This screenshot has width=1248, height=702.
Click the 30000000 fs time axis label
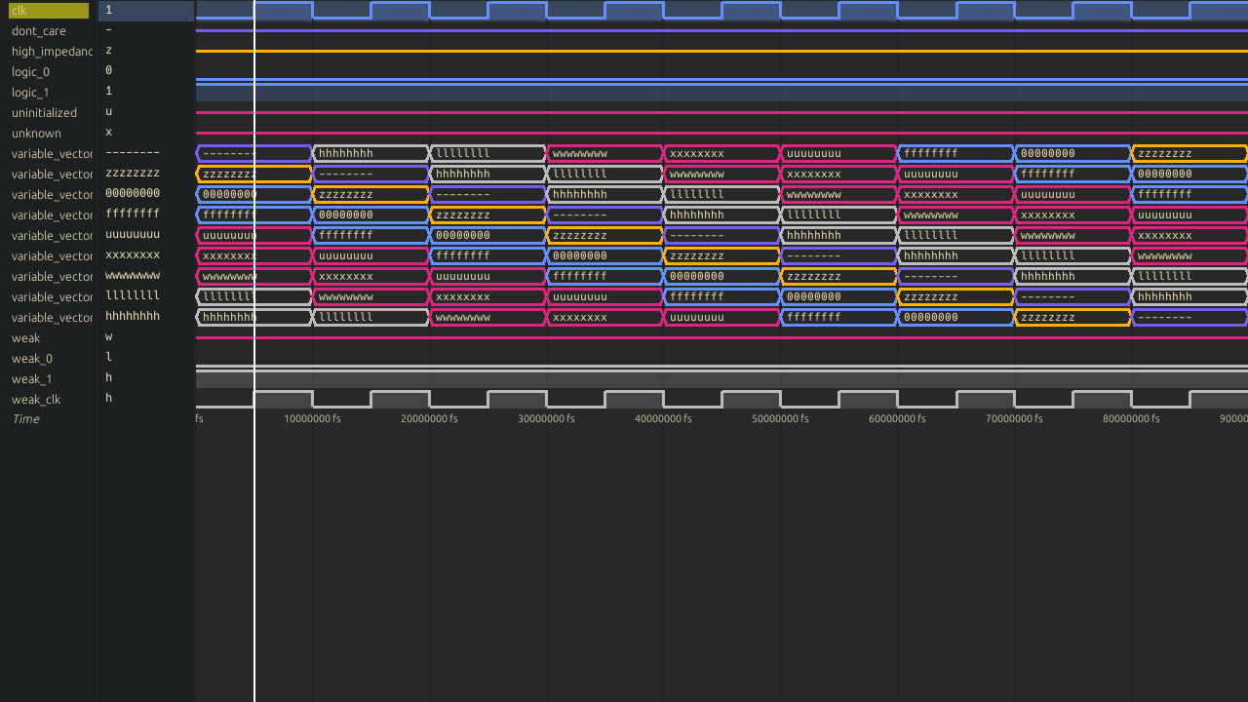tap(546, 419)
